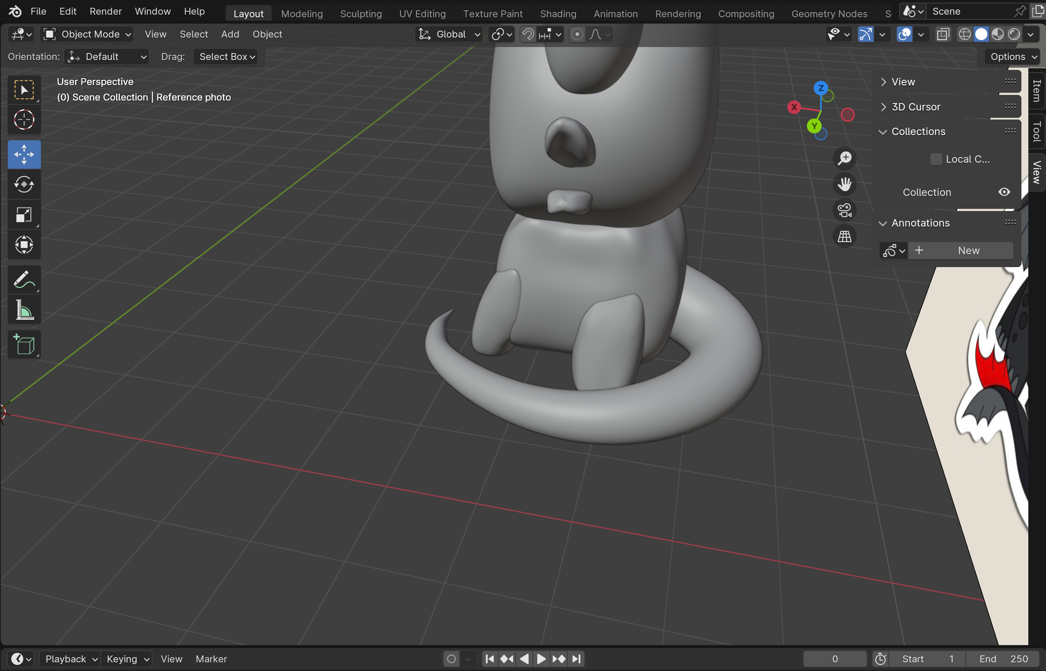1046x671 pixels.
Task: Open the Geometry Nodes workspace tab
Action: coord(829,13)
